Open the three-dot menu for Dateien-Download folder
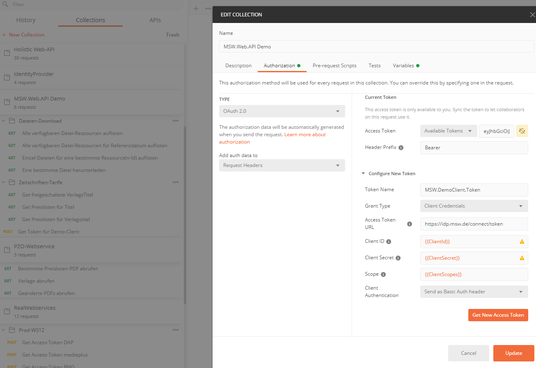Viewport: 536px width, 368px height. pyautogui.click(x=176, y=121)
